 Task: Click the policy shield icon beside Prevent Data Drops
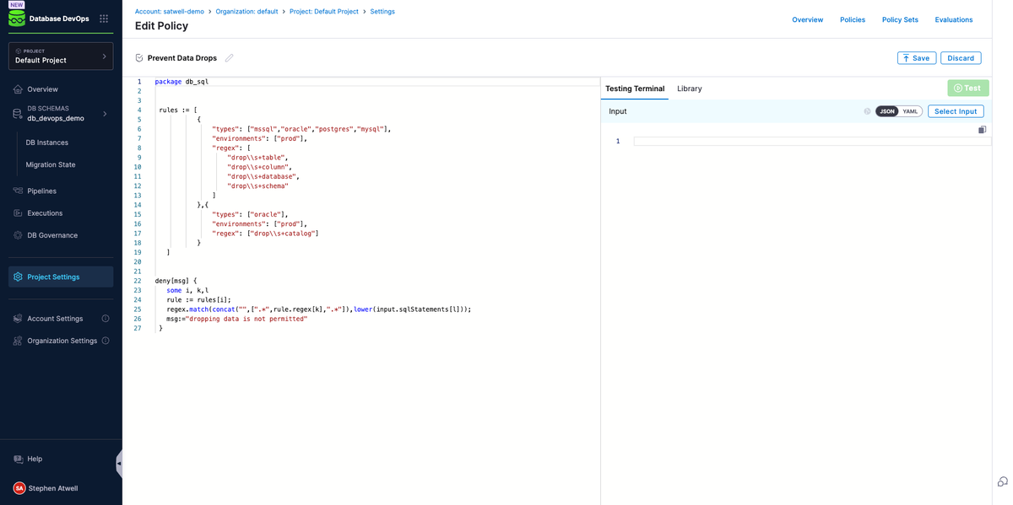(139, 58)
